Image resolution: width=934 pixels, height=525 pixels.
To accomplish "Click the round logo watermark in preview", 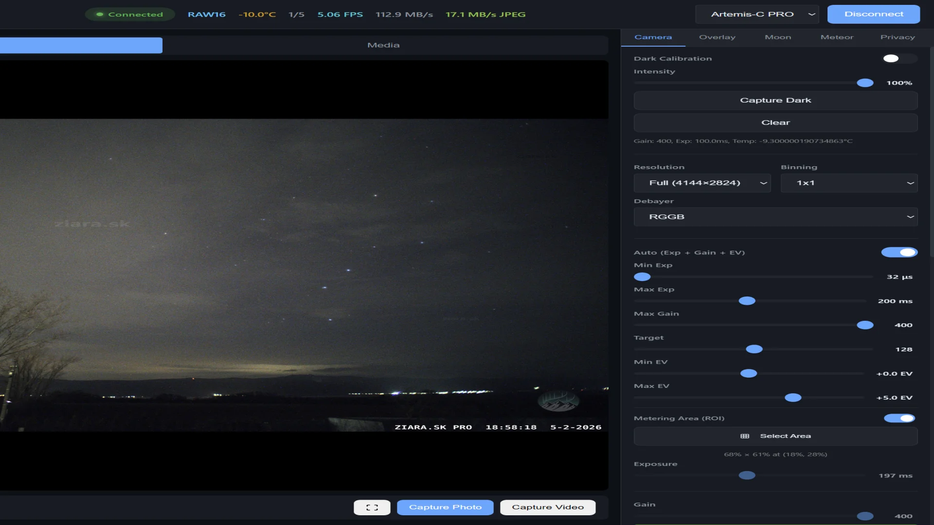I will point(558,401).
